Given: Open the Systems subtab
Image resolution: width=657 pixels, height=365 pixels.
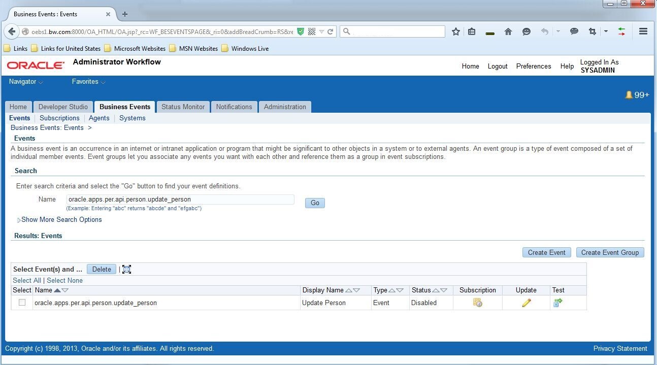Looking at the screenshot, I should tap(132, 118).
